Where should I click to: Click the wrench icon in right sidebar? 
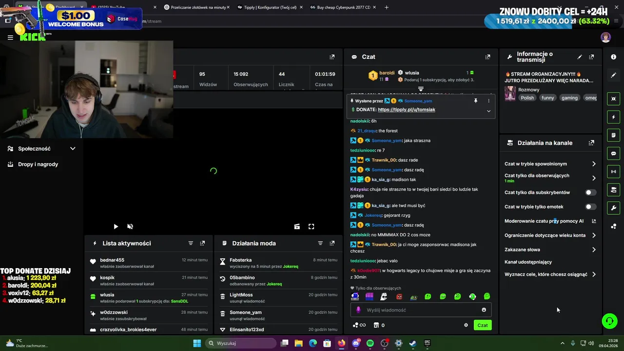(613, 208)
